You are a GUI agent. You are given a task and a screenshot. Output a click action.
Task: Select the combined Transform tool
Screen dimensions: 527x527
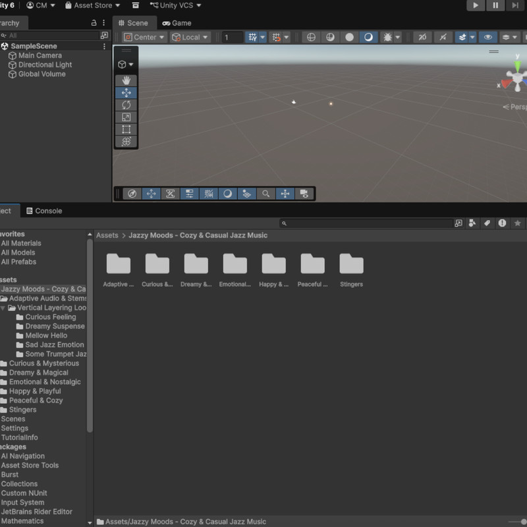[126, 141]
